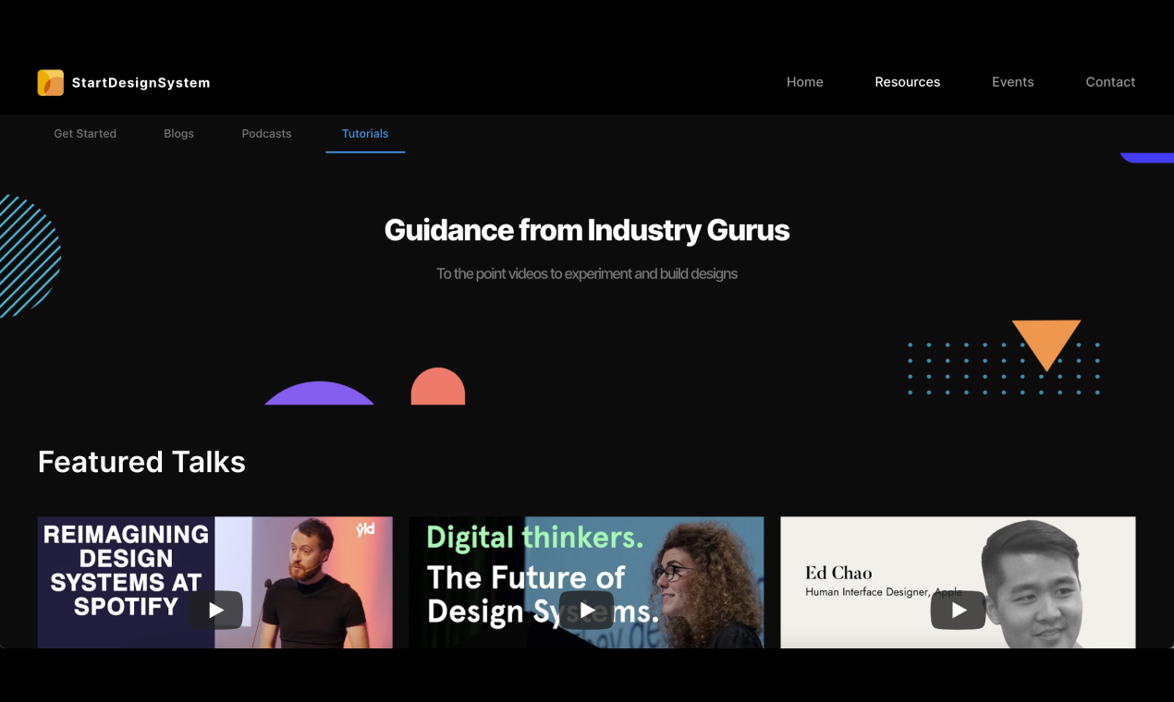Open the Spotify design systems talk thumbnail

(x=214, y=582)
